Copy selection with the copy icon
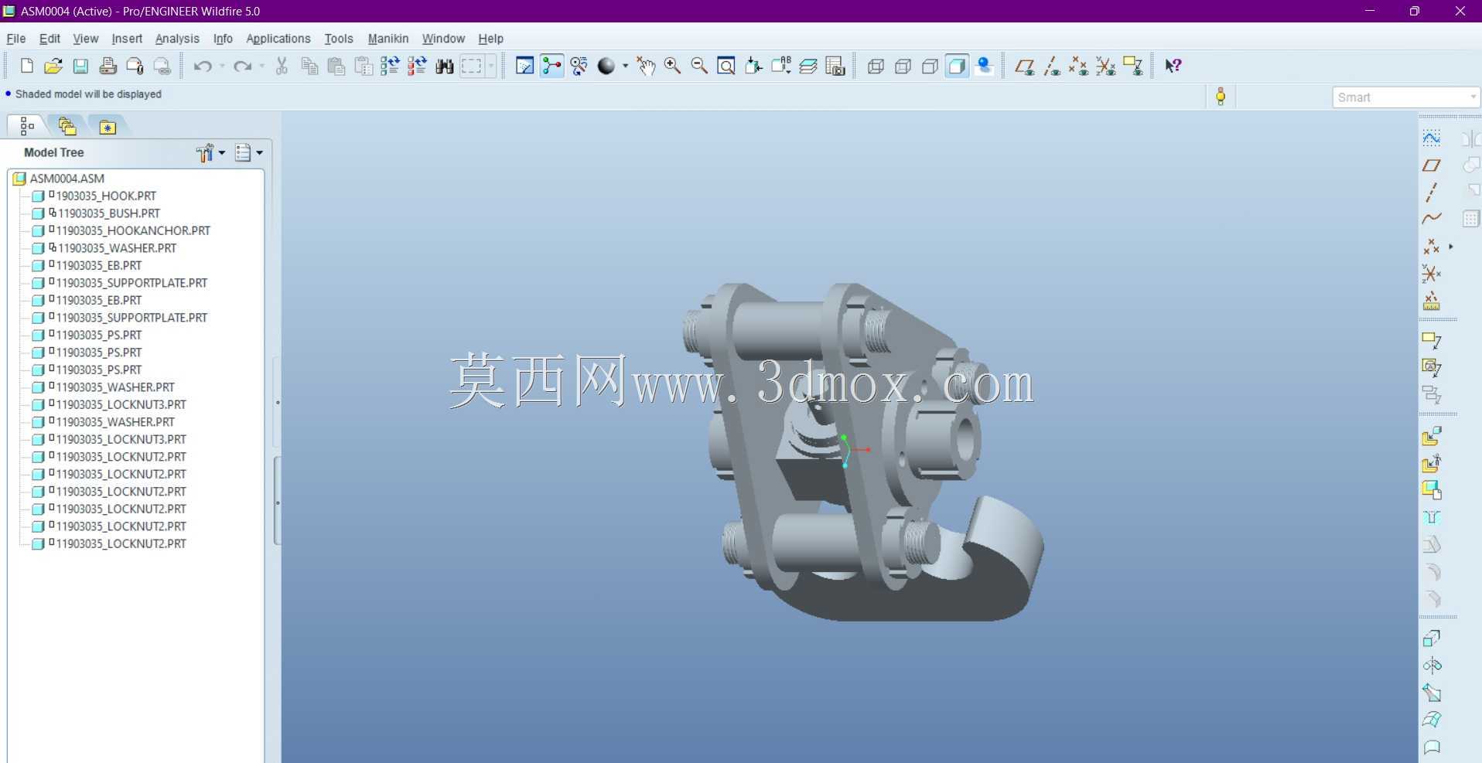 tap(309, 66)
